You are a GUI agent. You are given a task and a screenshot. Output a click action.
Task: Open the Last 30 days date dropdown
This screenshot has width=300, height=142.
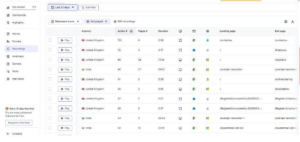63,7
